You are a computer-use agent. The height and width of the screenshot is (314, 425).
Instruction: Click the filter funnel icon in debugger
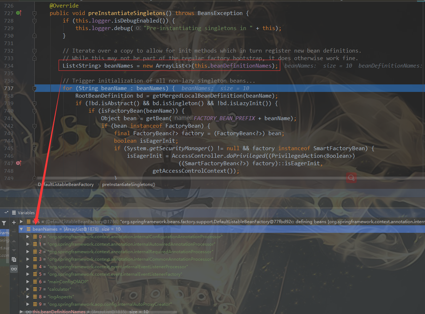(4, 223)
